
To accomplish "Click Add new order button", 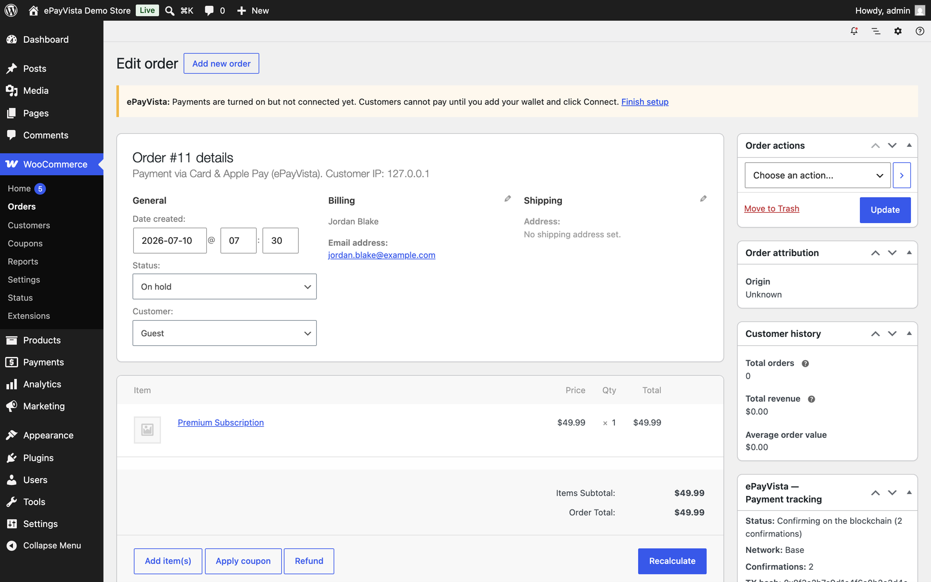I will click(x=221, y=63).
